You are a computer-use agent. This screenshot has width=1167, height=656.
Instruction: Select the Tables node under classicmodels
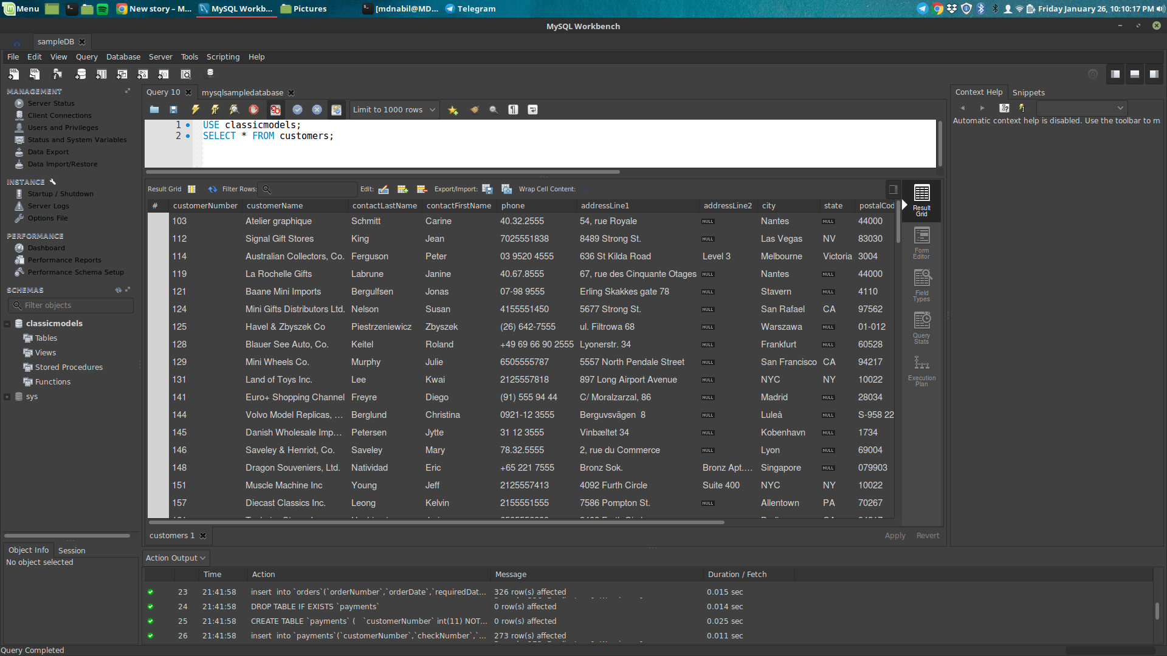coord(46,338)
